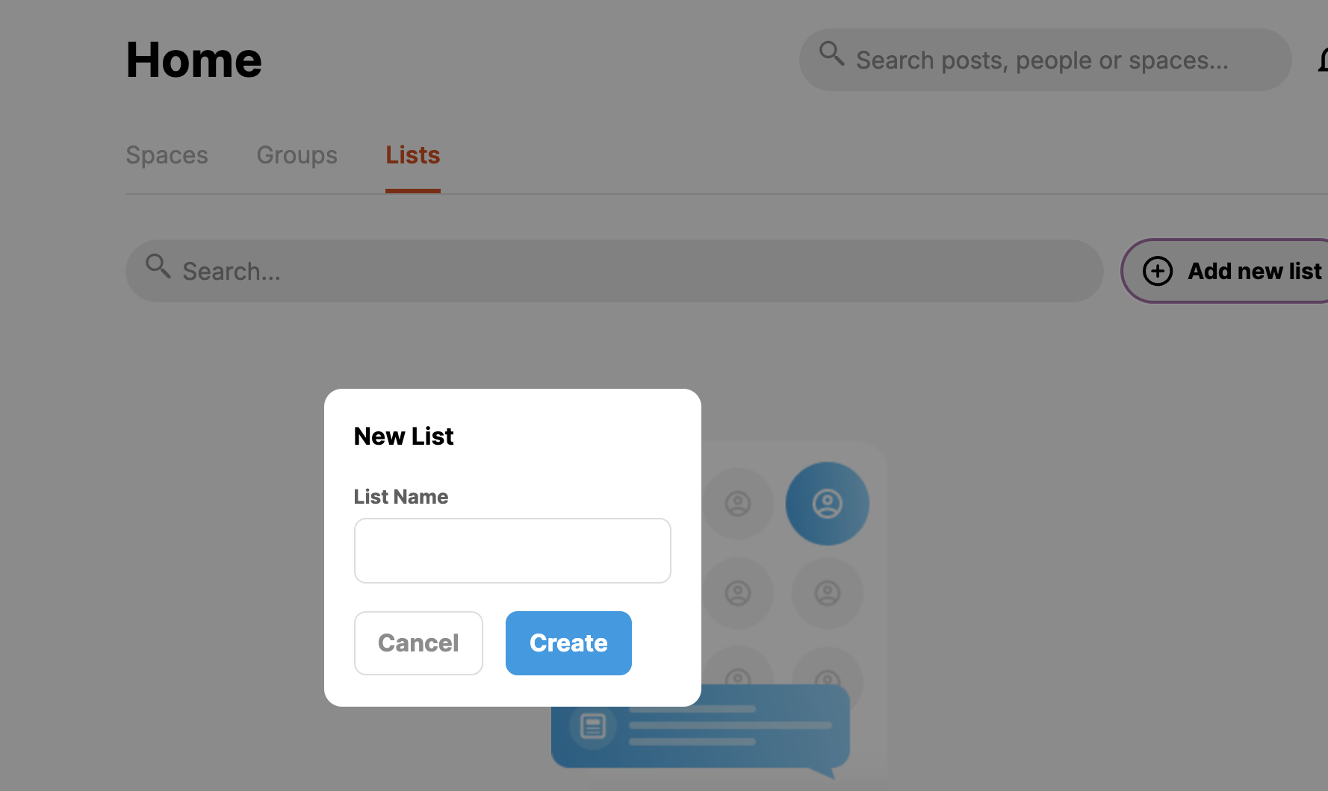Click the document icon in the chat bubble graphic
Screen dimensions: 1328x791
(592, 725)
